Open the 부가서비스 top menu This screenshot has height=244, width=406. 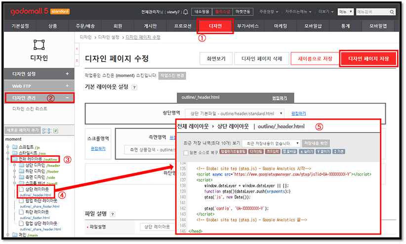pos(248,26)
